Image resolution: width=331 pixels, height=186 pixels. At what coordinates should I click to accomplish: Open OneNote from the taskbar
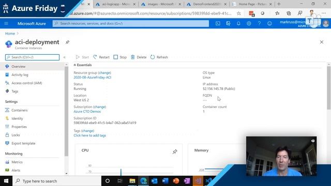(187, 181)
